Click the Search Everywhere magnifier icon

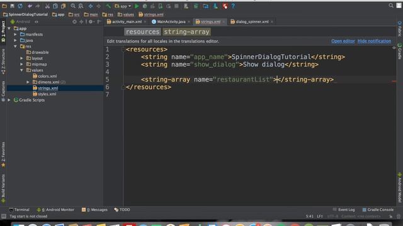pyautogui.click(x=391, y=6)
